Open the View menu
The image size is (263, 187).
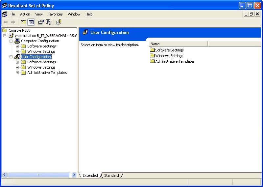click(x=39, y=14)
